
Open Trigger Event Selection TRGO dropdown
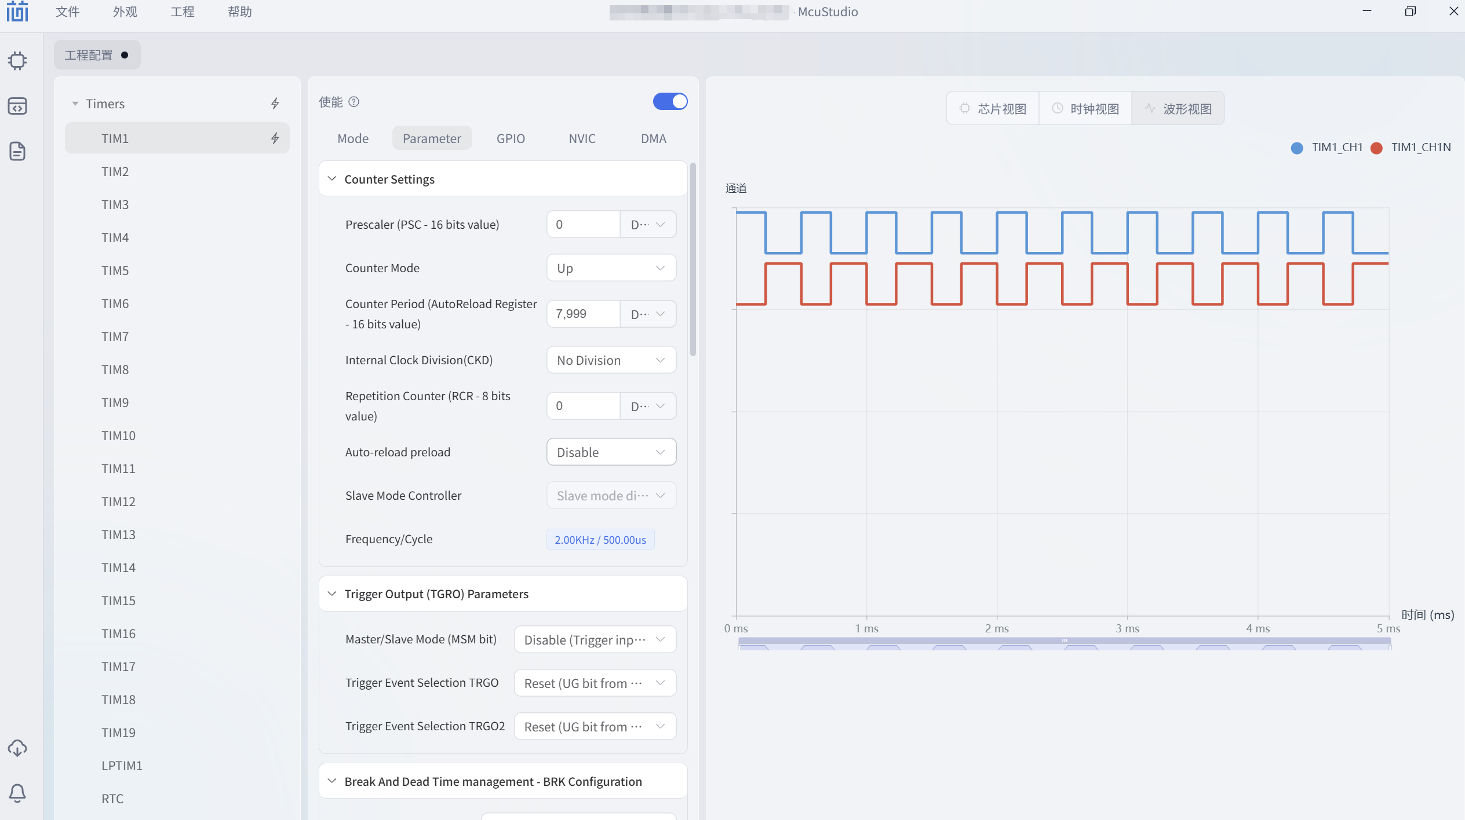tap(595, 683)
